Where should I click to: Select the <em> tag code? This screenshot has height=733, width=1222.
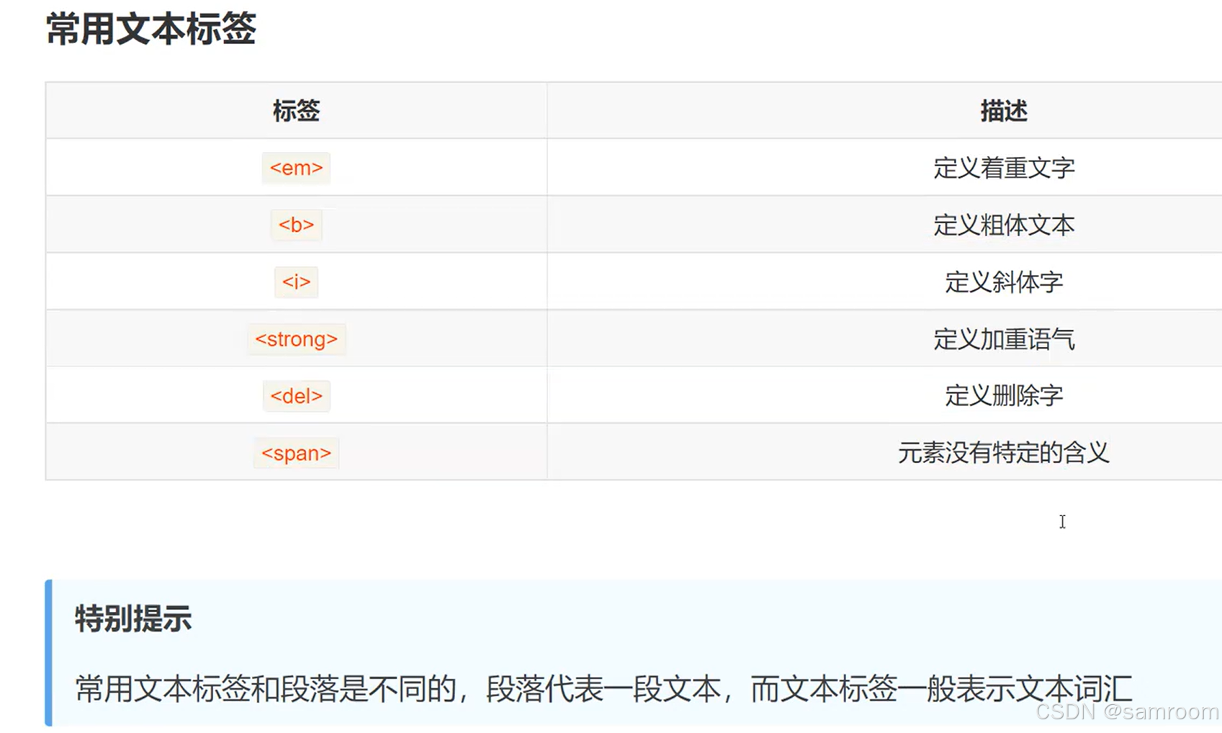(296, 168)
